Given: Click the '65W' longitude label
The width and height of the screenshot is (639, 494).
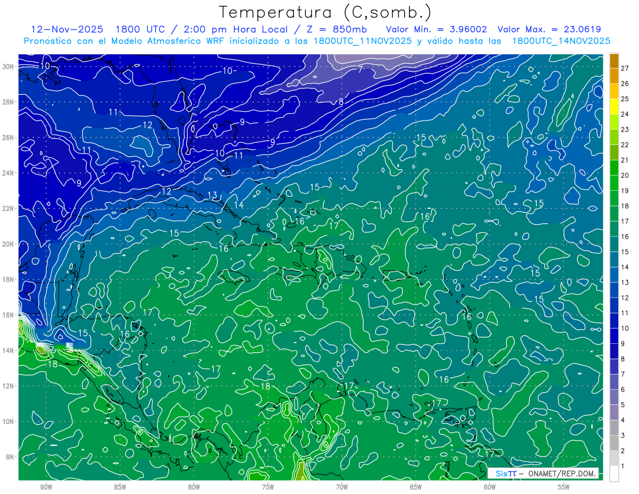Looking at the screenshot, I should (x=416, y=487).
